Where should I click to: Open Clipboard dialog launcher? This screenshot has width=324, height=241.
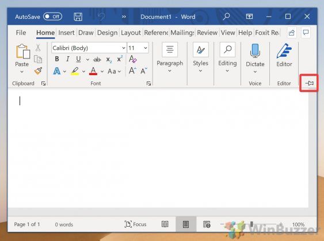[43, 83]
